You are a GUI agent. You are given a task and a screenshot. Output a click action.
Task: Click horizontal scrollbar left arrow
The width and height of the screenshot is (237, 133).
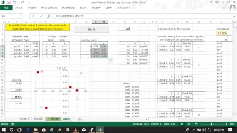pyautogui.click(x=146, y=119)
